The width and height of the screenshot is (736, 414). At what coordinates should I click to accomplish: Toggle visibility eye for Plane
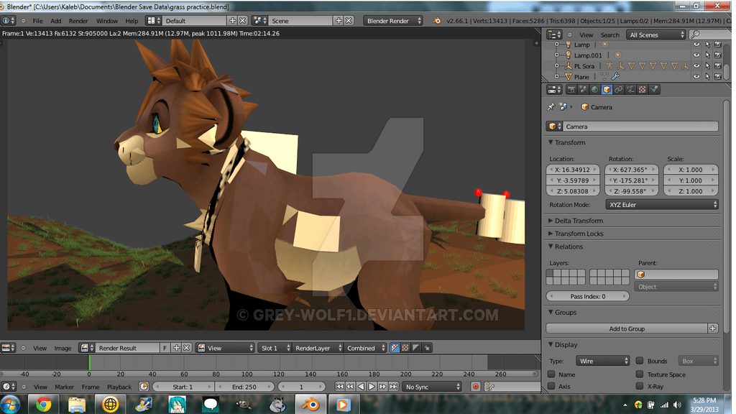pos(696,76)
